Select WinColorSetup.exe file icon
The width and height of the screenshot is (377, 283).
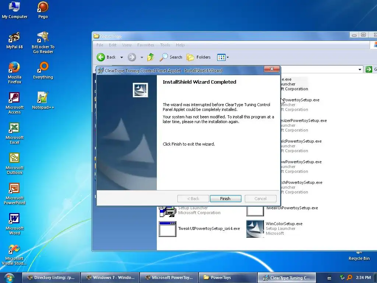coord(255,229)
